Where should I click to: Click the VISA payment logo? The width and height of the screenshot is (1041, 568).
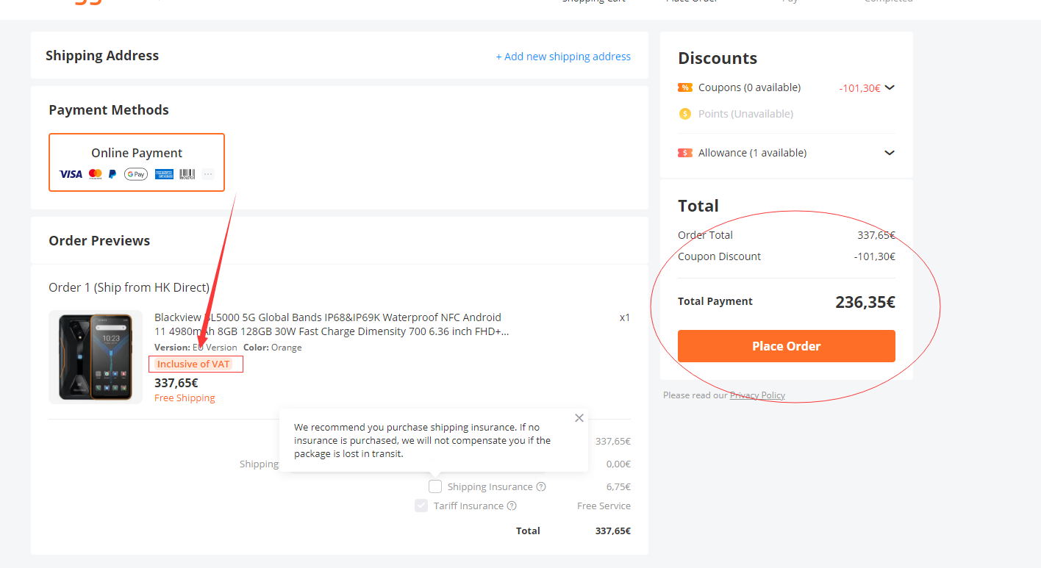tap(71, 174)
